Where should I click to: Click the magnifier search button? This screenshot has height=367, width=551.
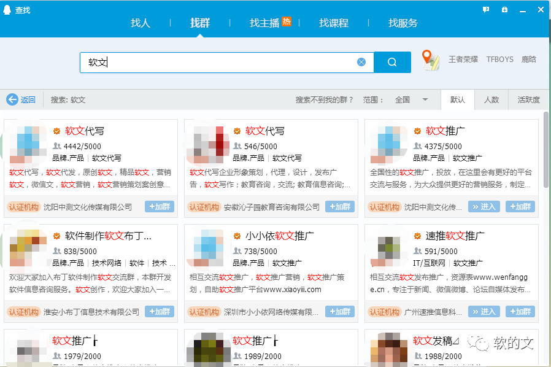coord(392,62)
